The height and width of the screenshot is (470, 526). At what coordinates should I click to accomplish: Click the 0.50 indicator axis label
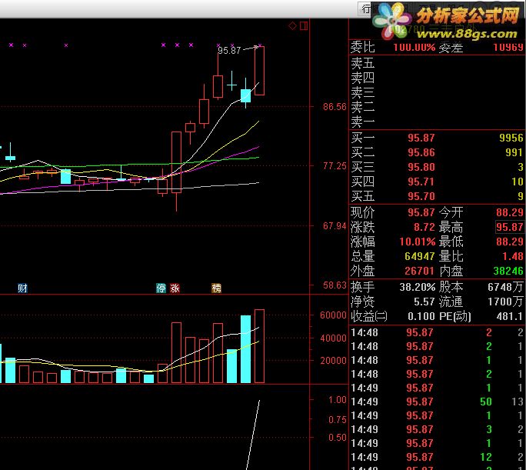337,438
